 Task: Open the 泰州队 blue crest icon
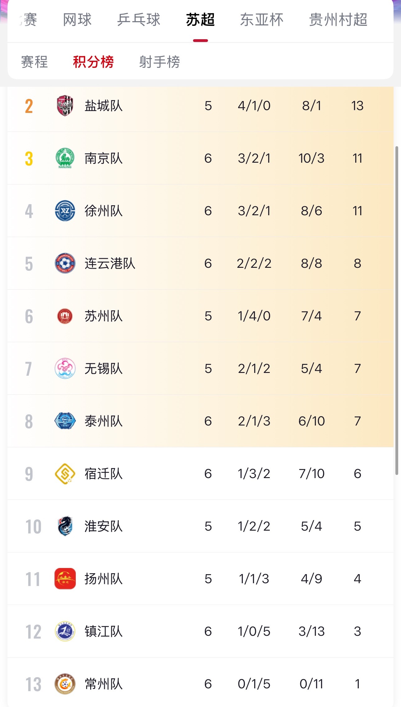click(65, 421)
